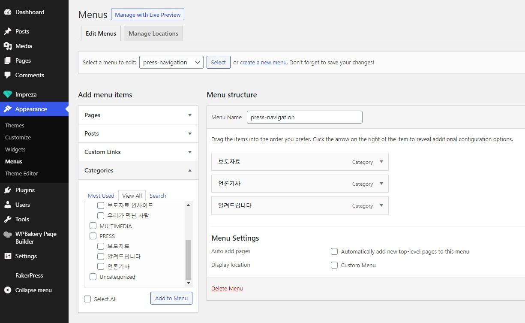Switch to the Most Used categories tab
The width and height of the screenshot is (525, 323).
pos(101,196)
